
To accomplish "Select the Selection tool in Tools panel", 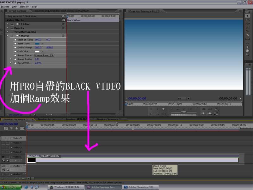I will pos(248,16).
